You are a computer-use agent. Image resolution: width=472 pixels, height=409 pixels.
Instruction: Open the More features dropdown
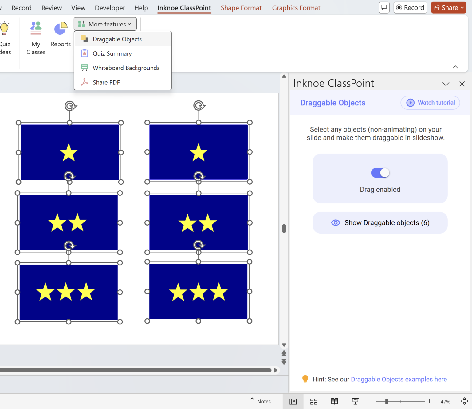105,24
